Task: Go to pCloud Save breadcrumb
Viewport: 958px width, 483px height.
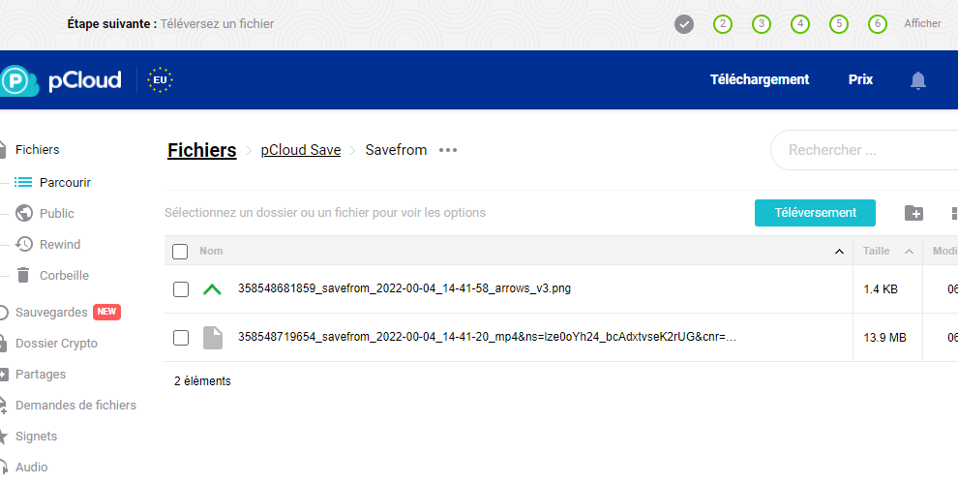Action: click(301, 150)
